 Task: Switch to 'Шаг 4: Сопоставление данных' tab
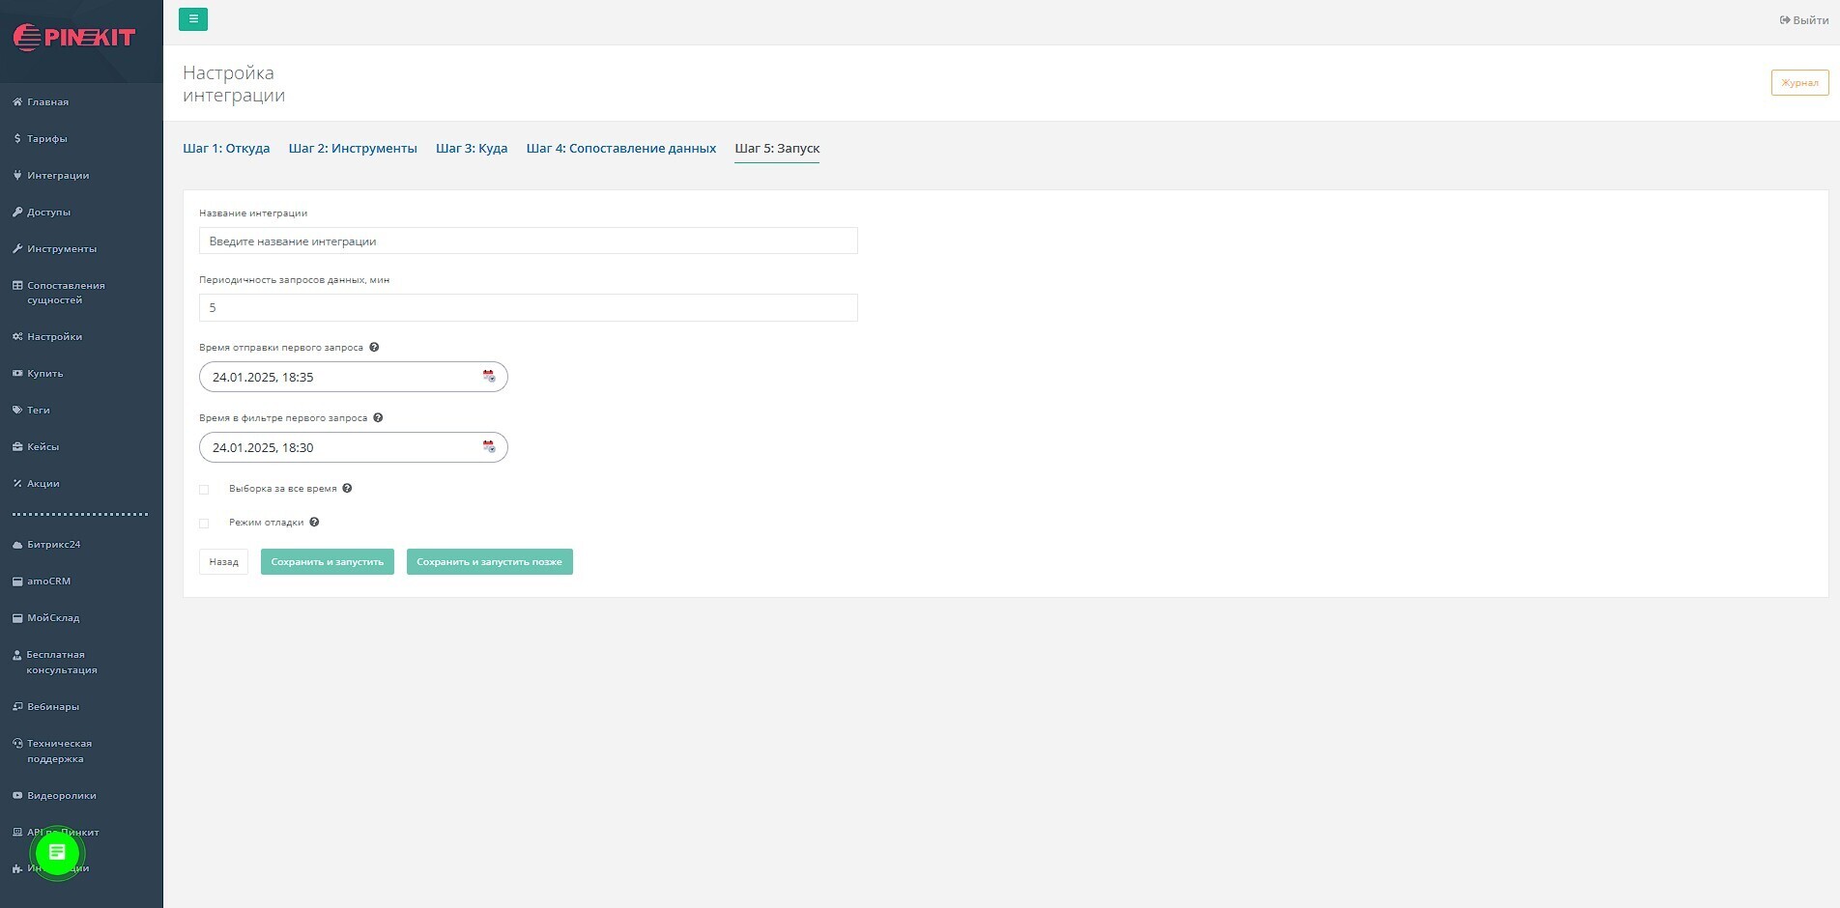point(620,149)
